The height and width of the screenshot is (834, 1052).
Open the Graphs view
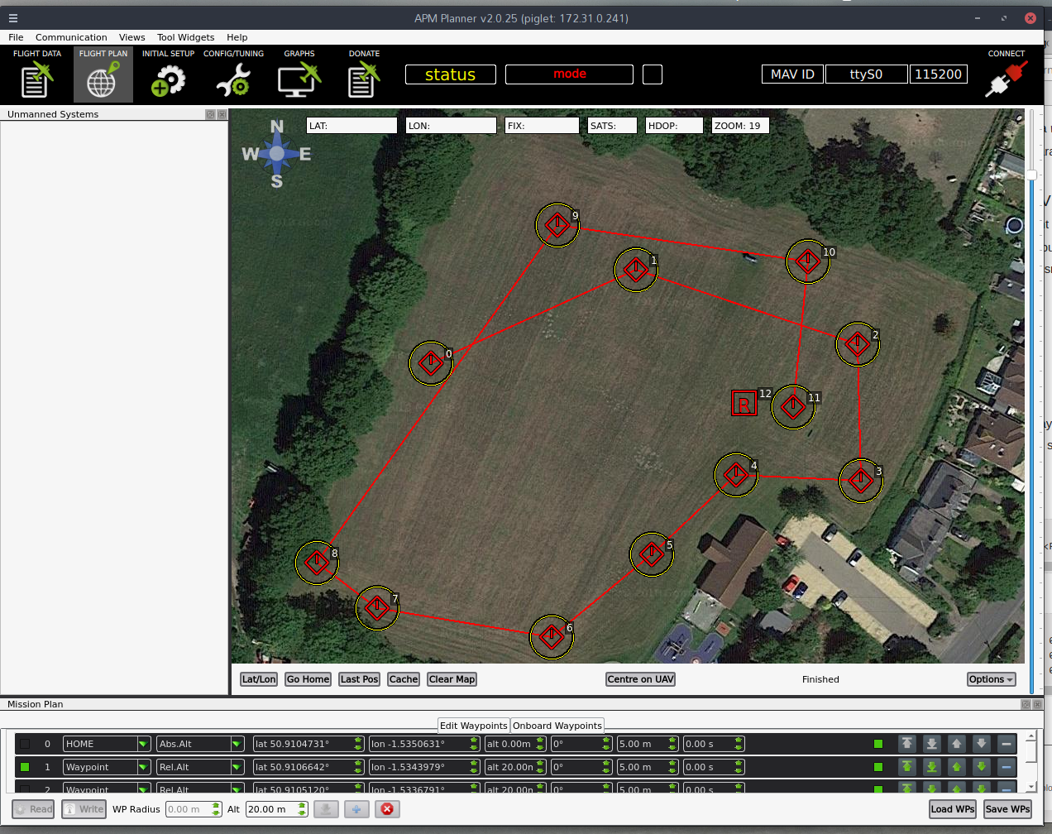pos(299,74)
